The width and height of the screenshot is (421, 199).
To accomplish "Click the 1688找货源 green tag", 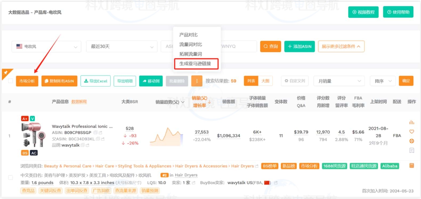I will (x=334, y=166).
